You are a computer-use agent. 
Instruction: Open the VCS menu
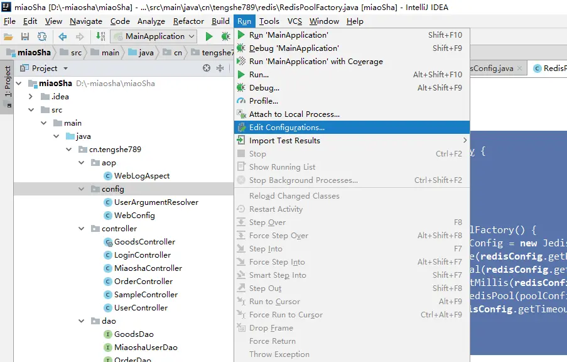[294, 21]
